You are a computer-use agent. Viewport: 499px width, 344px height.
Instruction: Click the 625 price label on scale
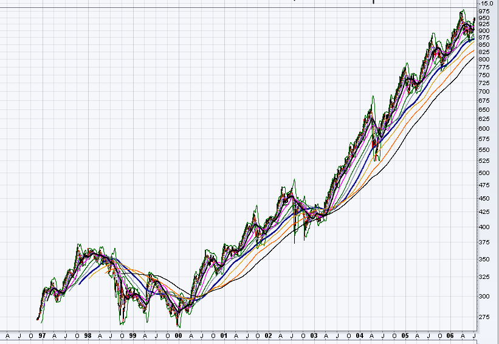pos(484,119)
